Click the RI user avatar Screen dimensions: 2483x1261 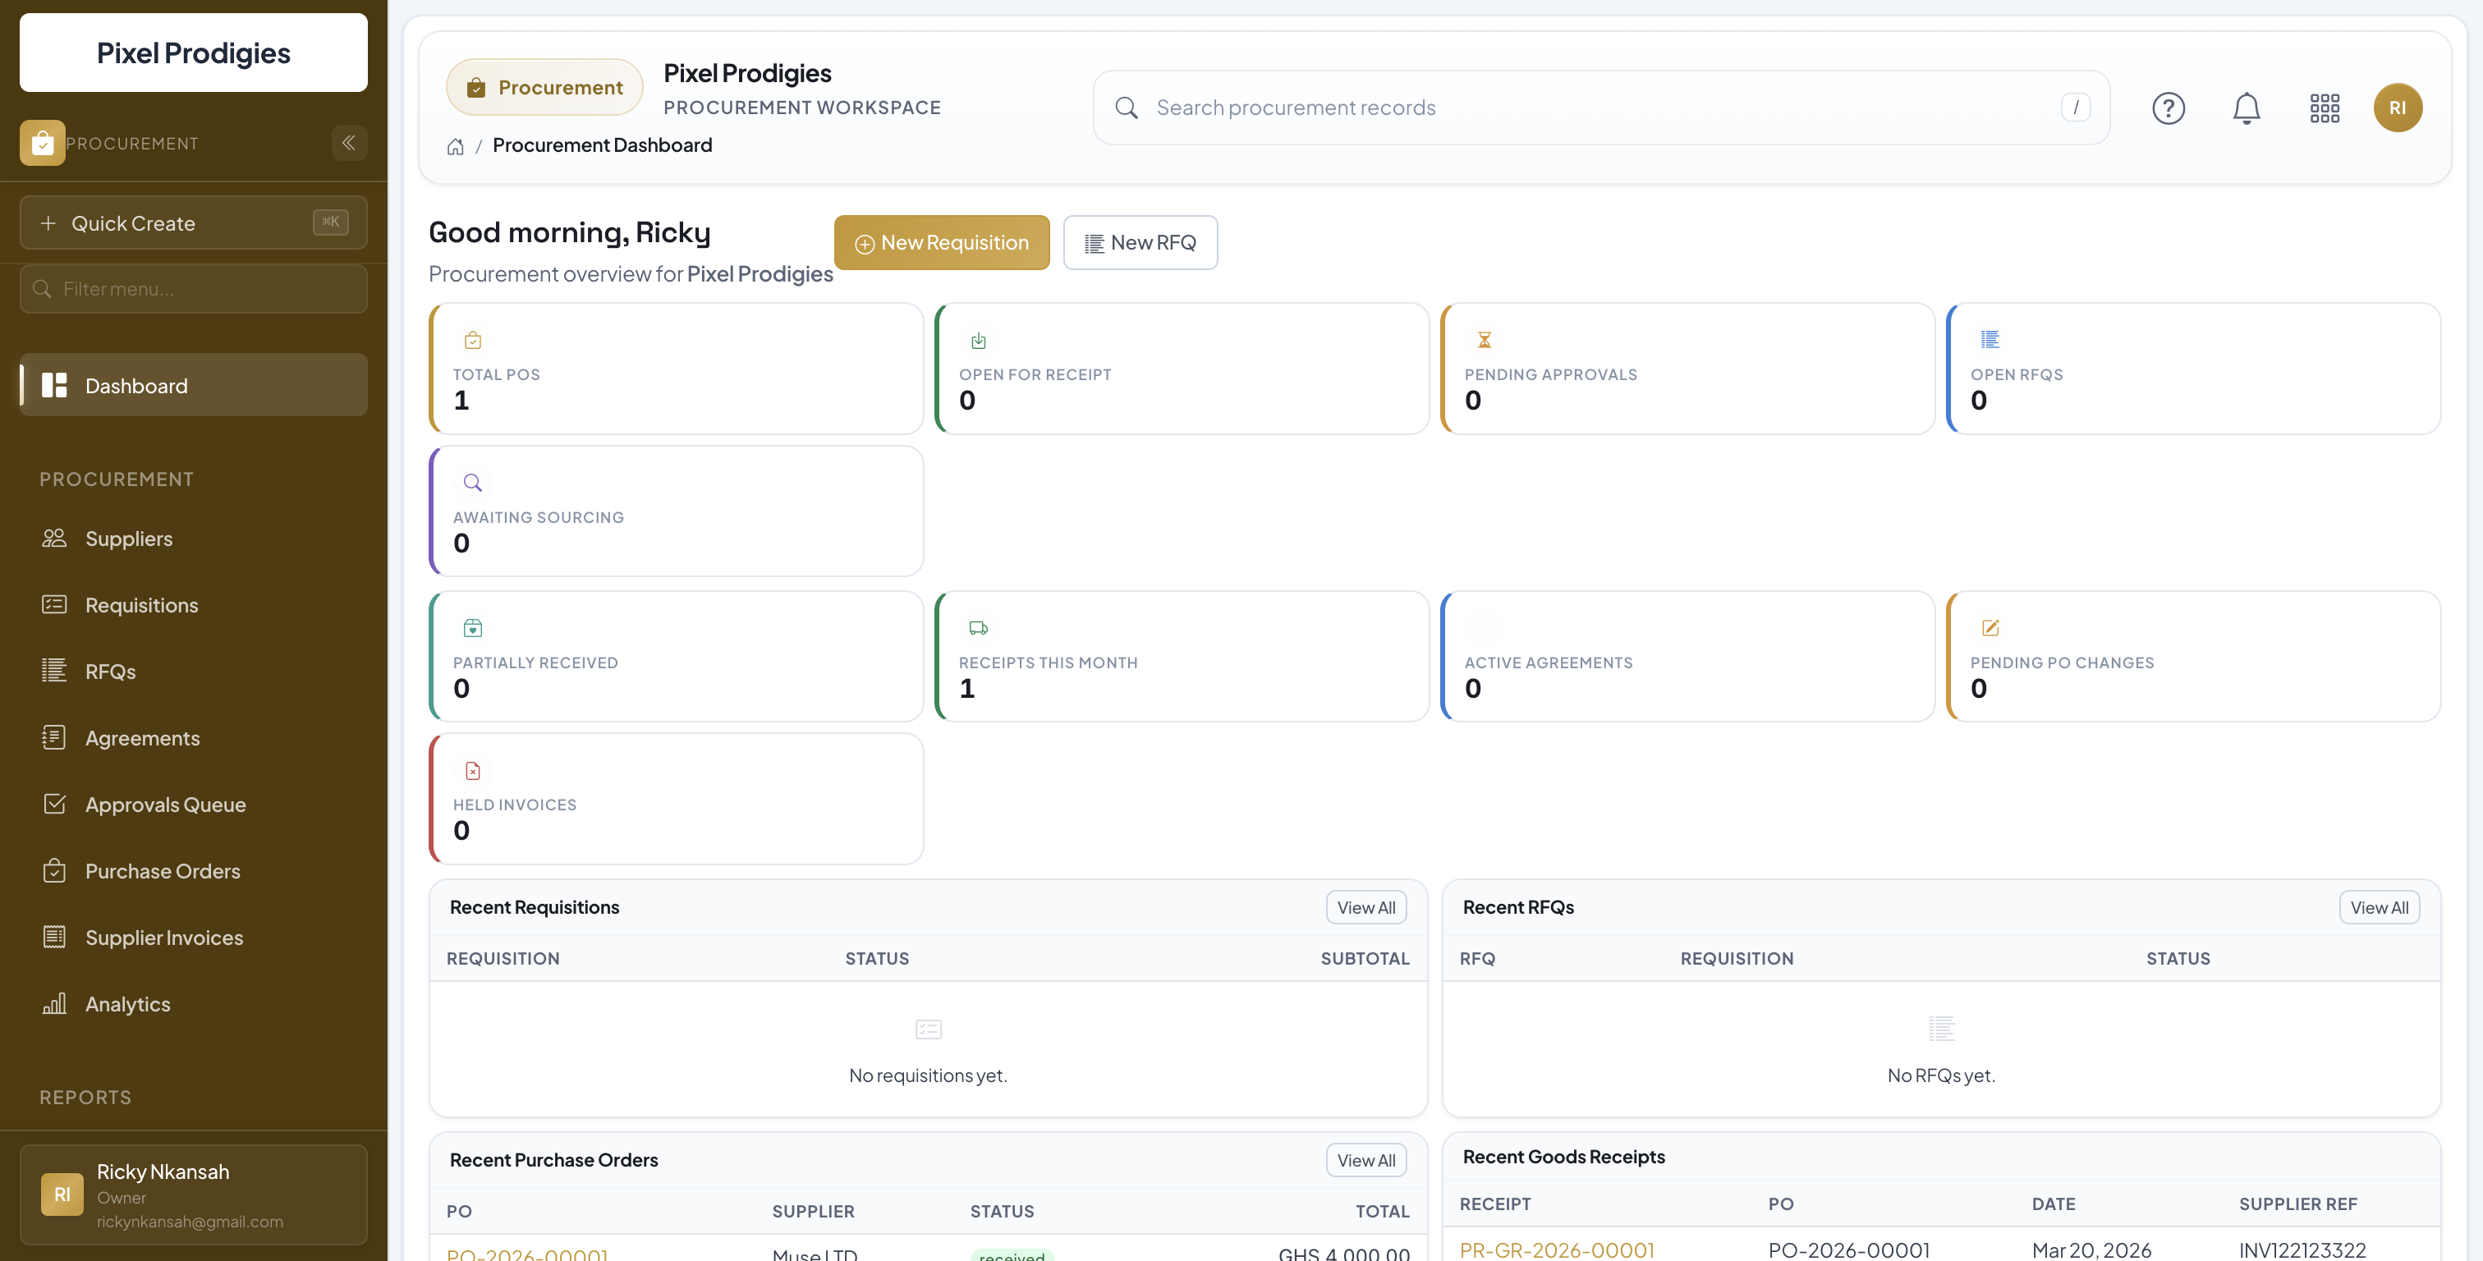point(2399,107)
